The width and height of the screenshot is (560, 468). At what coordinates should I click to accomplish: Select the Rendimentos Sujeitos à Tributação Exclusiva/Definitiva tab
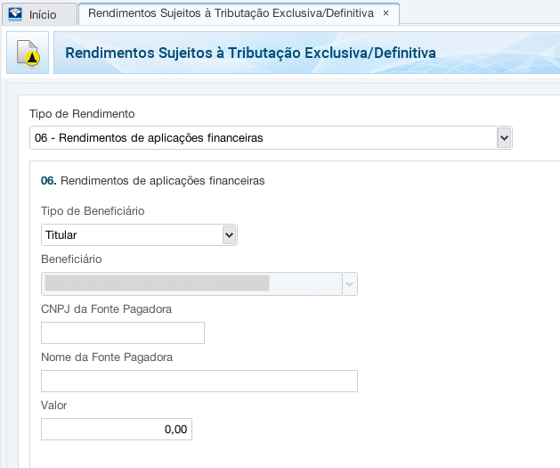coord(231,14)
